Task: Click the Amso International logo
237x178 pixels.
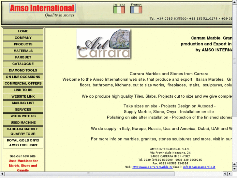Action: (x=42, y=8)
